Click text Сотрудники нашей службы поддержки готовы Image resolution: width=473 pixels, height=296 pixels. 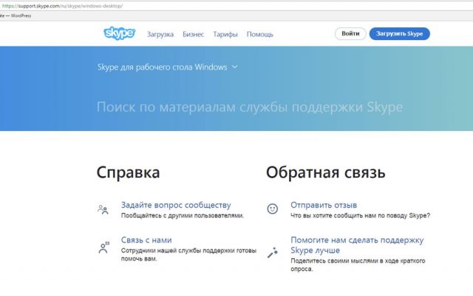pos(188,251)
